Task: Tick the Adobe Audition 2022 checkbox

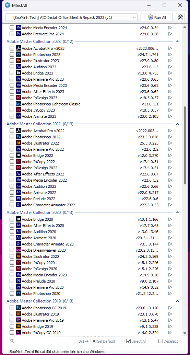Action: click(x=12, y=186)
